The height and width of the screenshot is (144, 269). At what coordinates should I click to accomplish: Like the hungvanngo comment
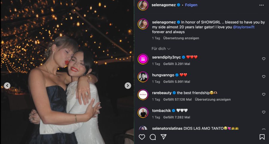pos(264,77)
